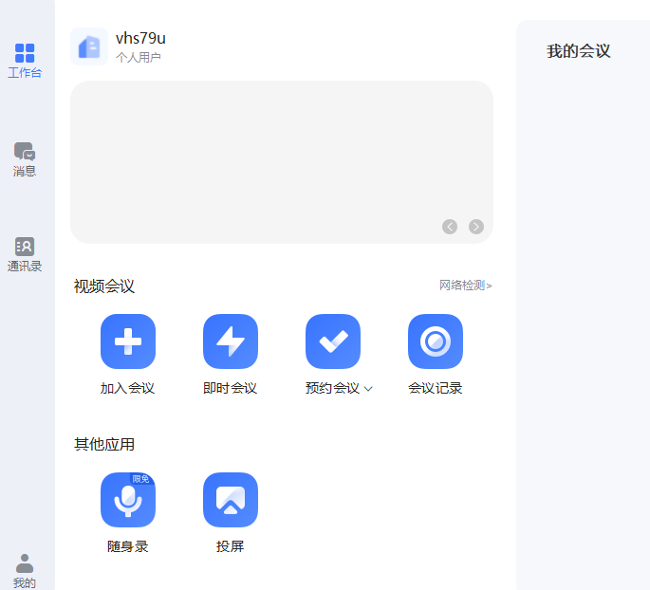
Task: Open the 工作台 workbench tab
Action: point(25,61)
